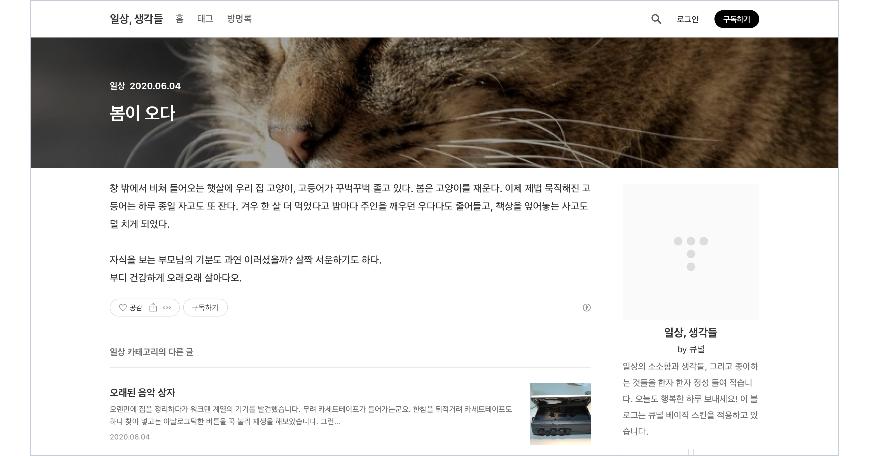The height and width of the screenshot is (456, 869).
Task: Click the related post excerpt text
Action: 310,415
